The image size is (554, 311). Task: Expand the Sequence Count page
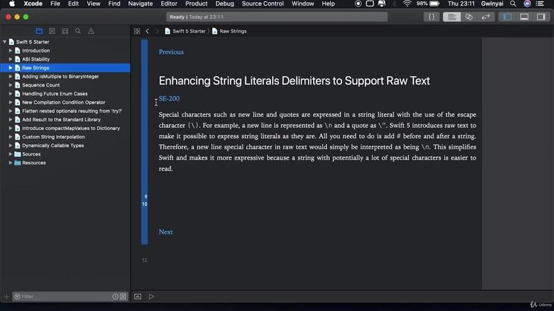click(x=10, y=85)
